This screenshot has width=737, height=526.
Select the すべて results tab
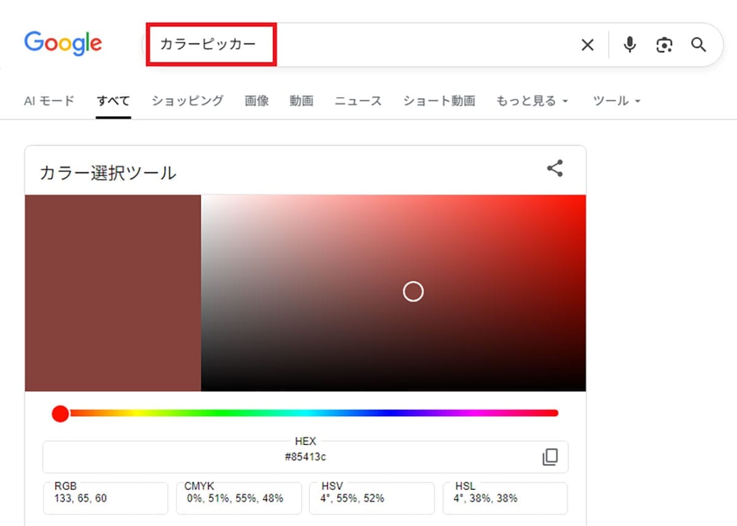click(x=113, y=101)
